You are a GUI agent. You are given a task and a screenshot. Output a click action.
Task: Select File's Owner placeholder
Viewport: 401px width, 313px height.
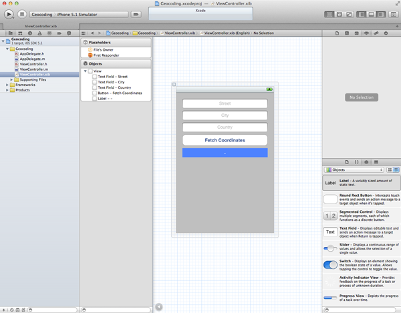pos(104,50)
